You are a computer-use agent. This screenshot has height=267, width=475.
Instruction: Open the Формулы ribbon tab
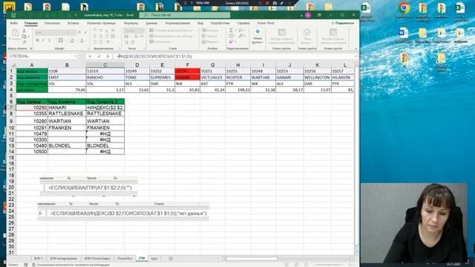[131, 23]
